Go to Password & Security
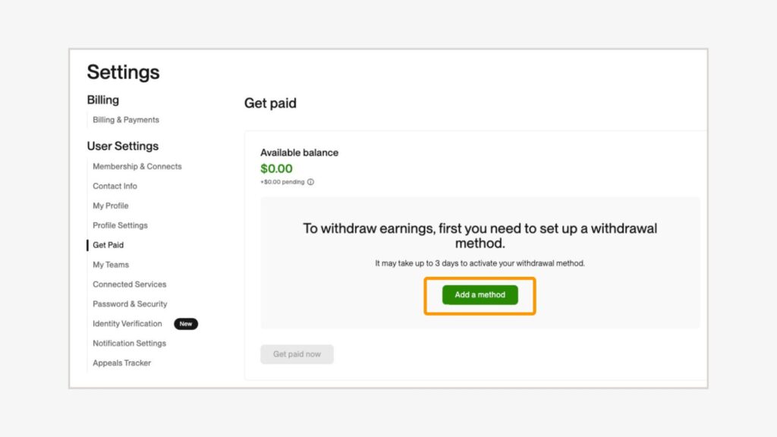 pyautogui.click(x=130, y=305)
